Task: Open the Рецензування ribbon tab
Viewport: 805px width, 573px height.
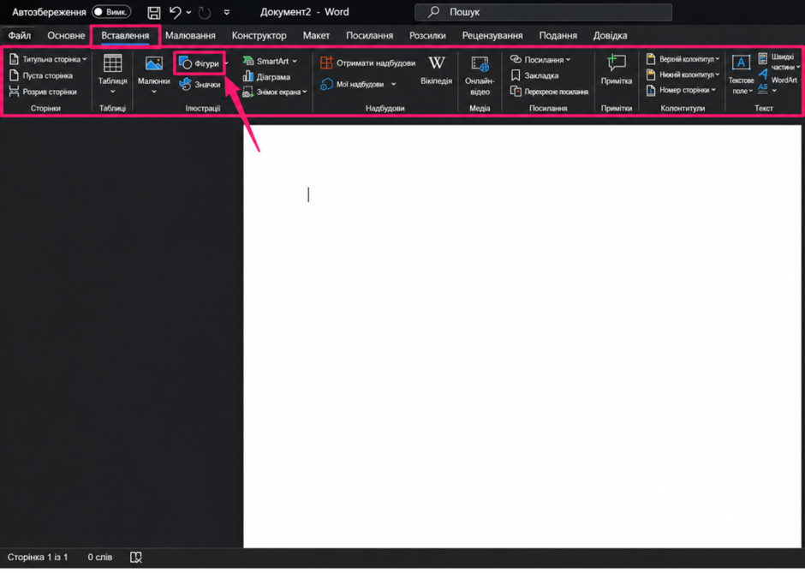Action: (x=492, y=35)
